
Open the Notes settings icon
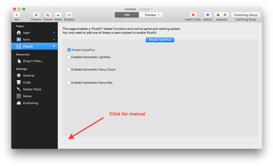pos(18,96)
